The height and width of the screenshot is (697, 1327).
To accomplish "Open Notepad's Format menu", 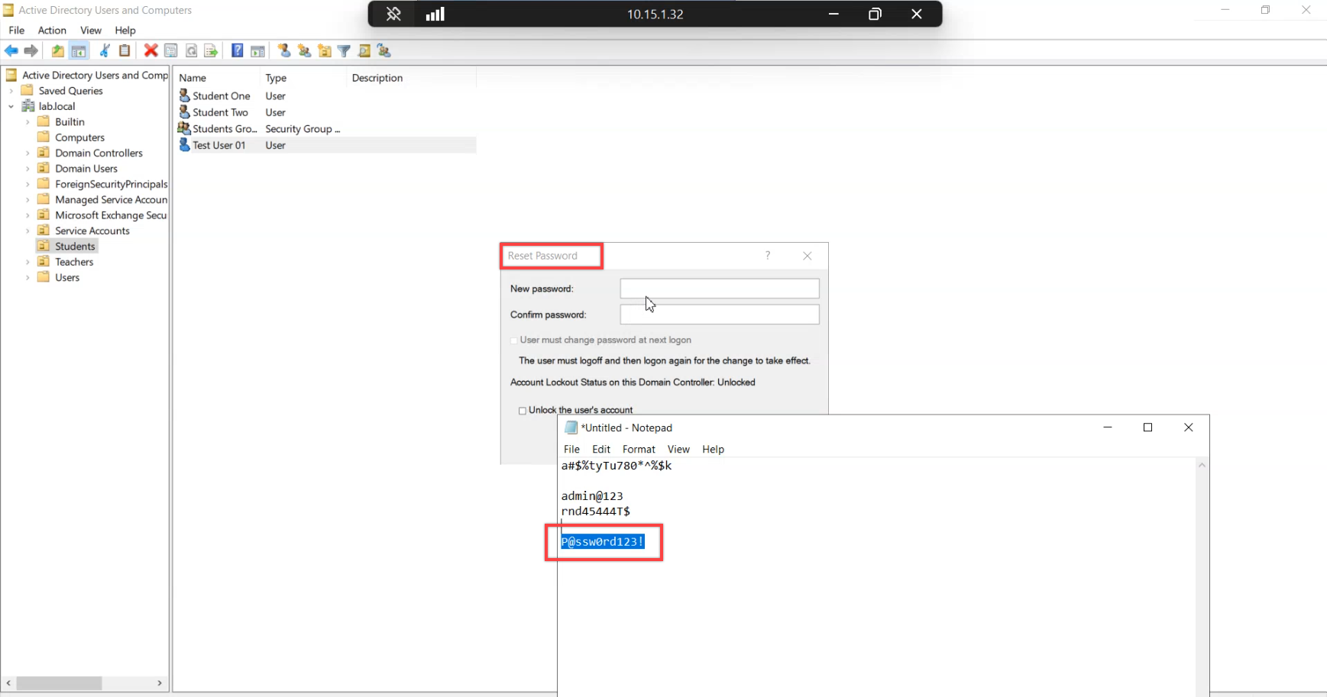I will (x=639, y=449).
